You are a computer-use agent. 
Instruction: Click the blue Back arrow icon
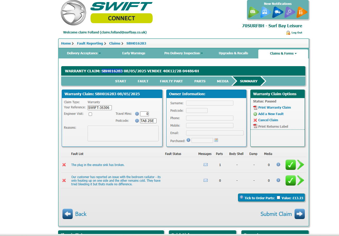[68, 214]
